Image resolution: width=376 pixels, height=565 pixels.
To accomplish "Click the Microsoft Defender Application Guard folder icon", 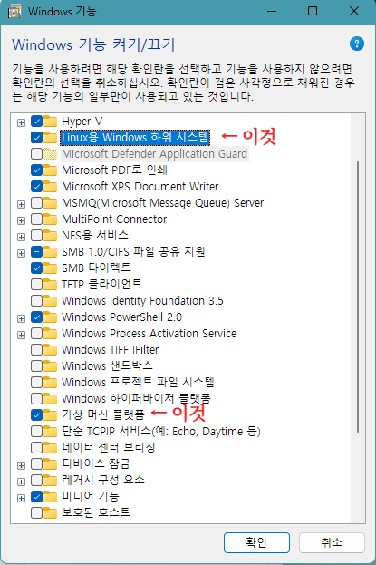I will (50, 154).
